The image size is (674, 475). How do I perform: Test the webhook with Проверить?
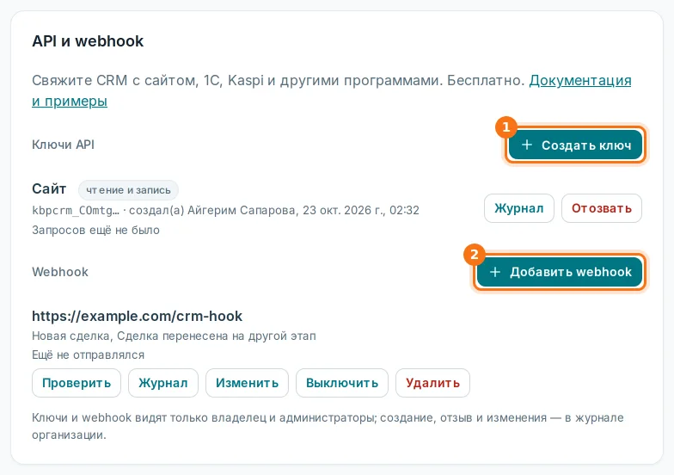77,383
